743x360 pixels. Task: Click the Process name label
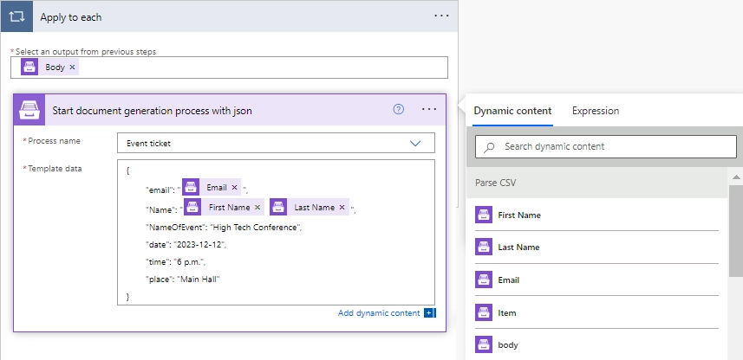(54, 140)
